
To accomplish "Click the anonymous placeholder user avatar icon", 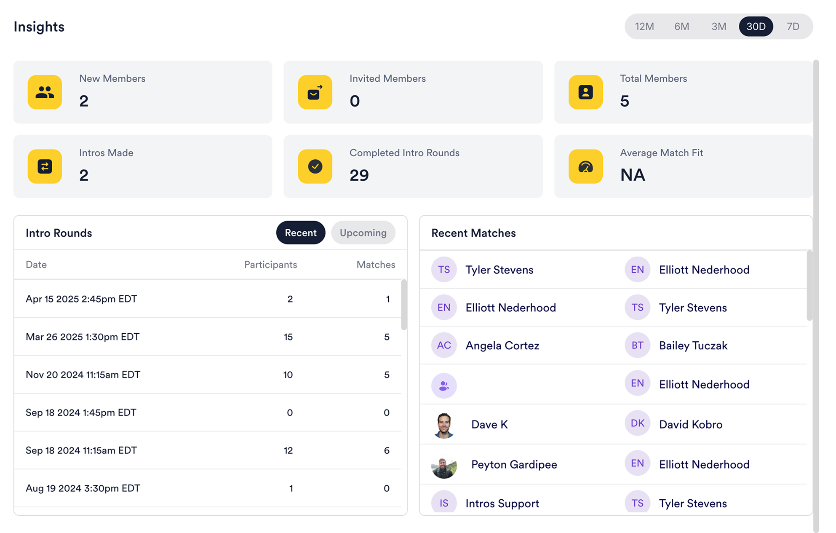I will tap(444, 385).
